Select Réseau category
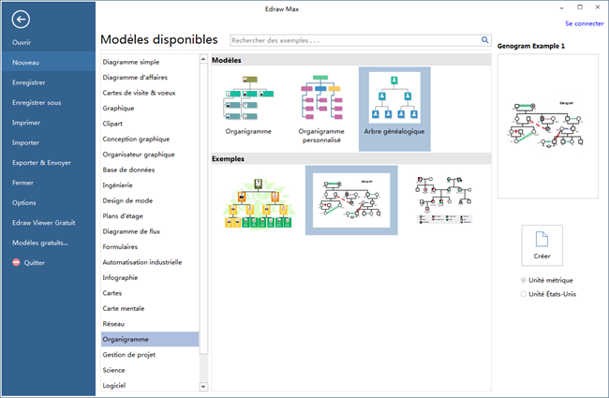 click(150, 323)
